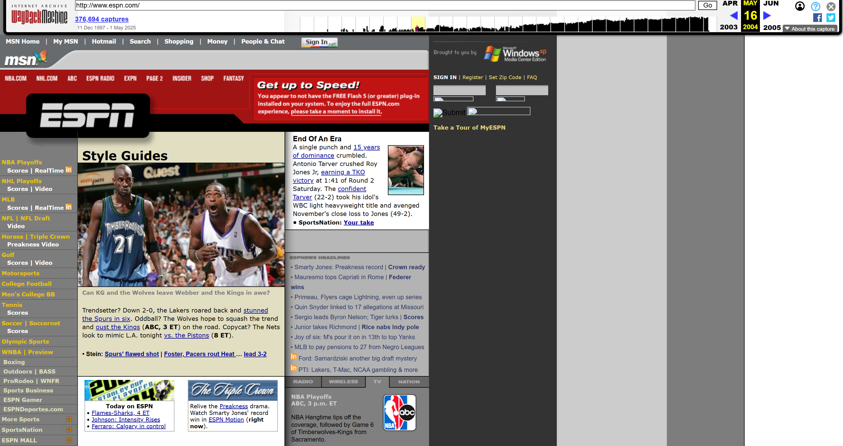
Task: Share this capture on Twitter
Action: tap(831, 18)
